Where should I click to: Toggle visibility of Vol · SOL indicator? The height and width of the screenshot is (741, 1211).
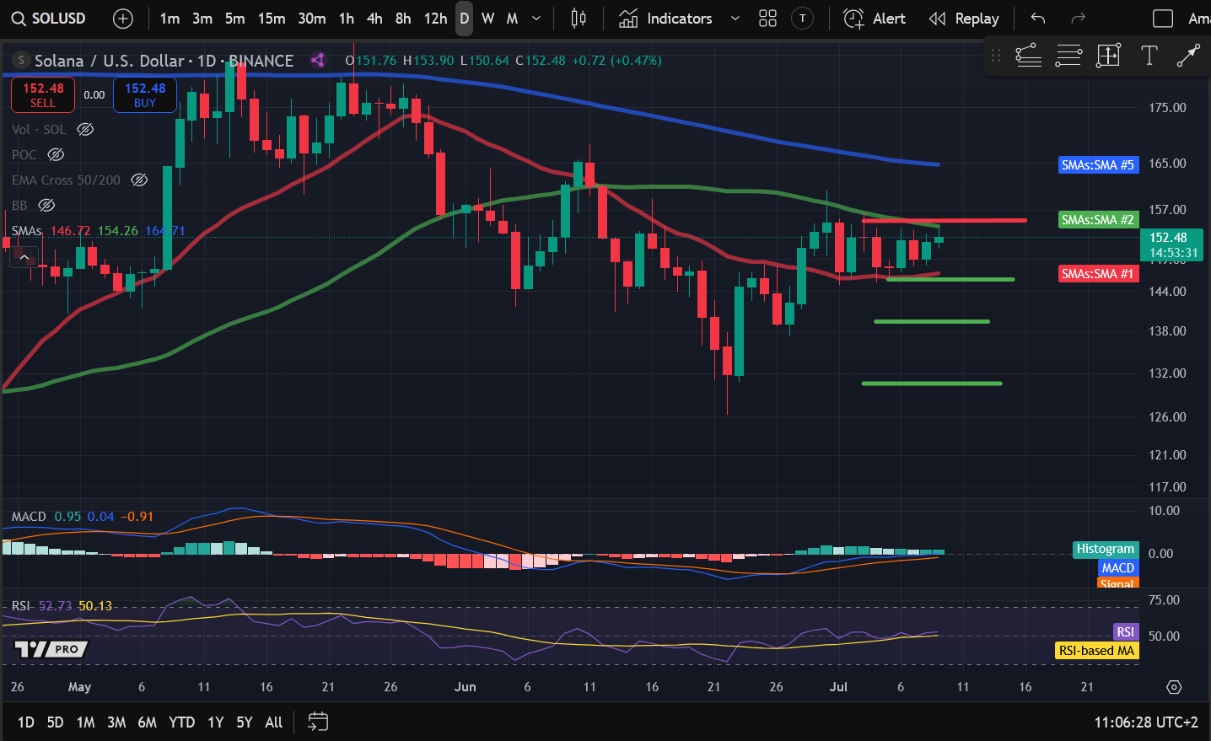85,129
